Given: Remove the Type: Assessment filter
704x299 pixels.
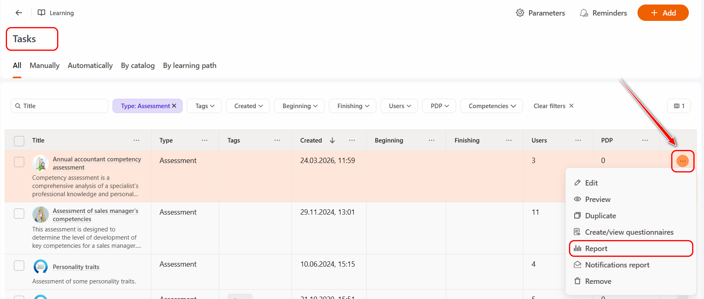Looking at the screenshot, I should click(x=174, y=106).
